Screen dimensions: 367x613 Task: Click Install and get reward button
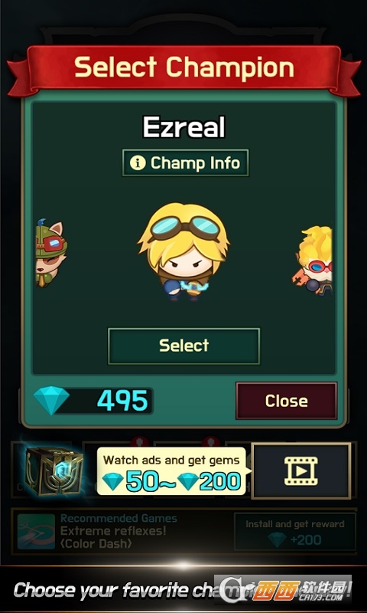(x=295, y=532)
